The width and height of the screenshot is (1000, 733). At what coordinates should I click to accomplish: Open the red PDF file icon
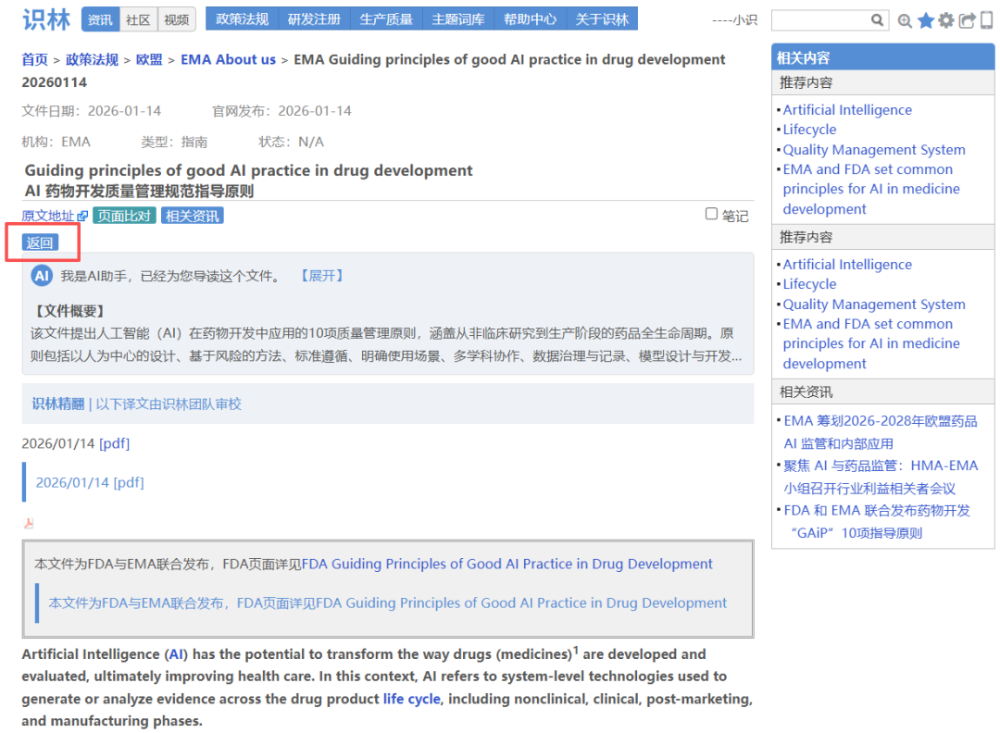click(29, 523)
